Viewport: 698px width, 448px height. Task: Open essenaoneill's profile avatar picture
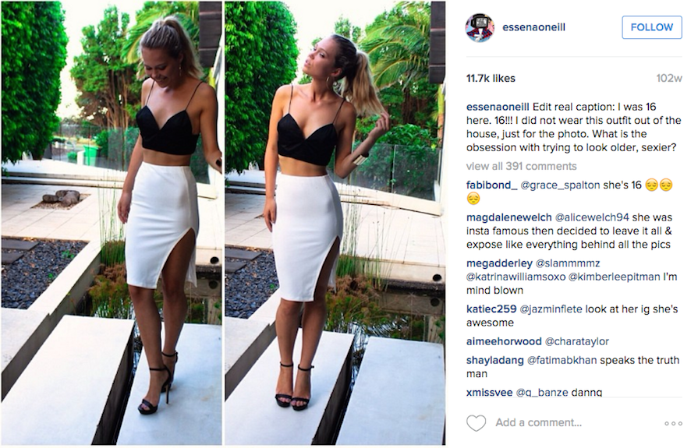pyautogui.click(x=480, y=27)
